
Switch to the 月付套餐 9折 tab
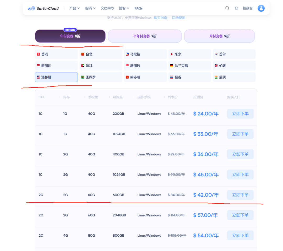pos(219,36)
